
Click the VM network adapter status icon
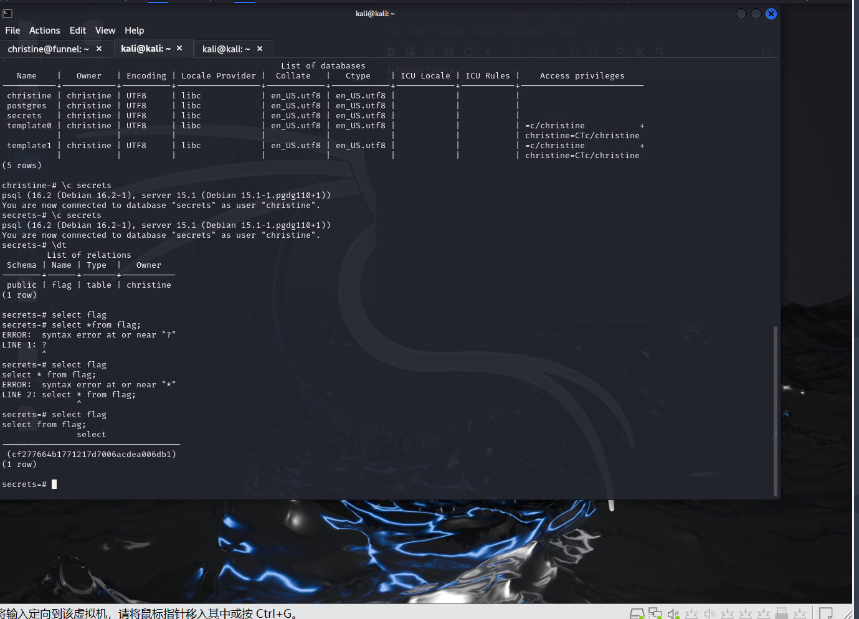[x=655, y=614]
